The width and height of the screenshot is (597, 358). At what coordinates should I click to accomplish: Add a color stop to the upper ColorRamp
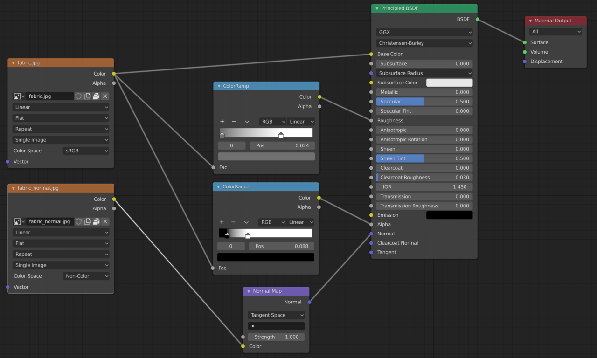[x=222, y=121]
